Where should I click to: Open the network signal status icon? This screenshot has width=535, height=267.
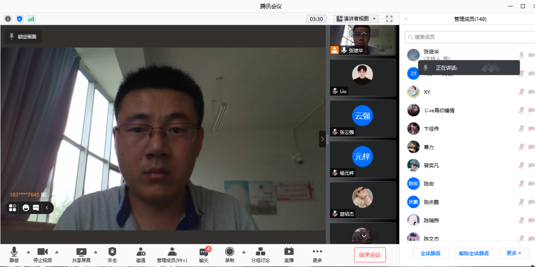point(31,19)
